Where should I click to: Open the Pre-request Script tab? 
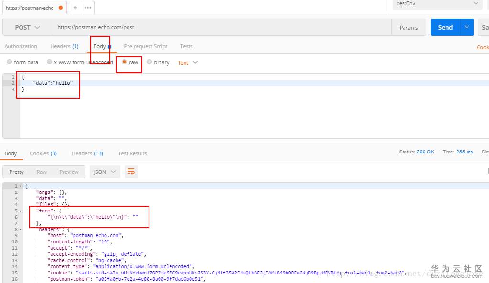[146, 46]
